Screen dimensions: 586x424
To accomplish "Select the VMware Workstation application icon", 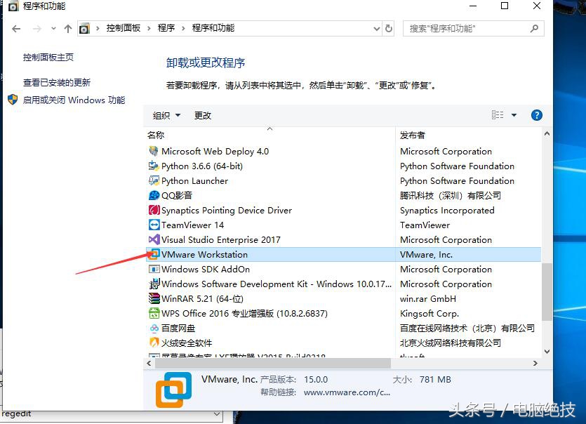I will point(153,254).
